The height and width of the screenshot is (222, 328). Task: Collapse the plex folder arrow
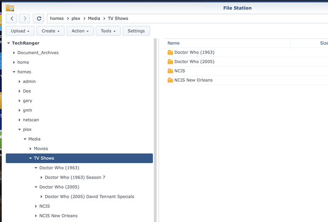click(x=19, y=129)
